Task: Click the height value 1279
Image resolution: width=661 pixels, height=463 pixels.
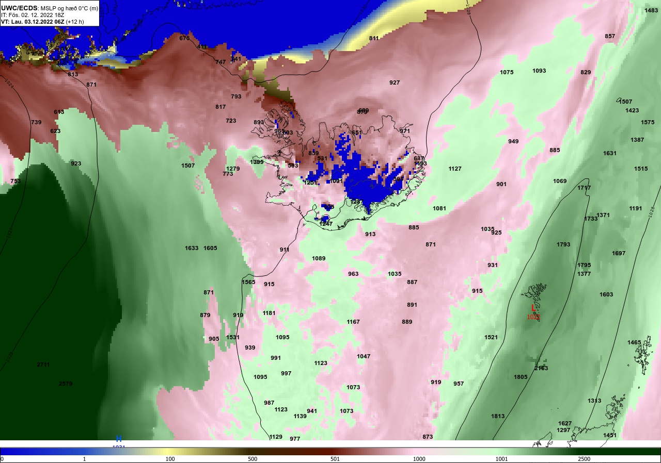Action: click(x=233, y=169)
